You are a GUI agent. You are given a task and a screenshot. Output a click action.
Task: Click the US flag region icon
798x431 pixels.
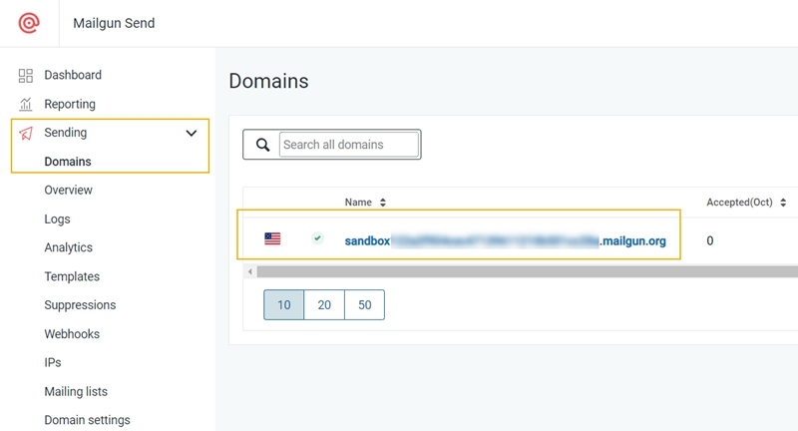point(272,238)
